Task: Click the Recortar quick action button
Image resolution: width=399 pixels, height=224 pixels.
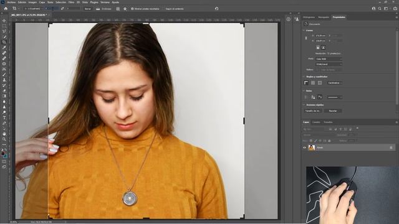Action: [333, 111]
